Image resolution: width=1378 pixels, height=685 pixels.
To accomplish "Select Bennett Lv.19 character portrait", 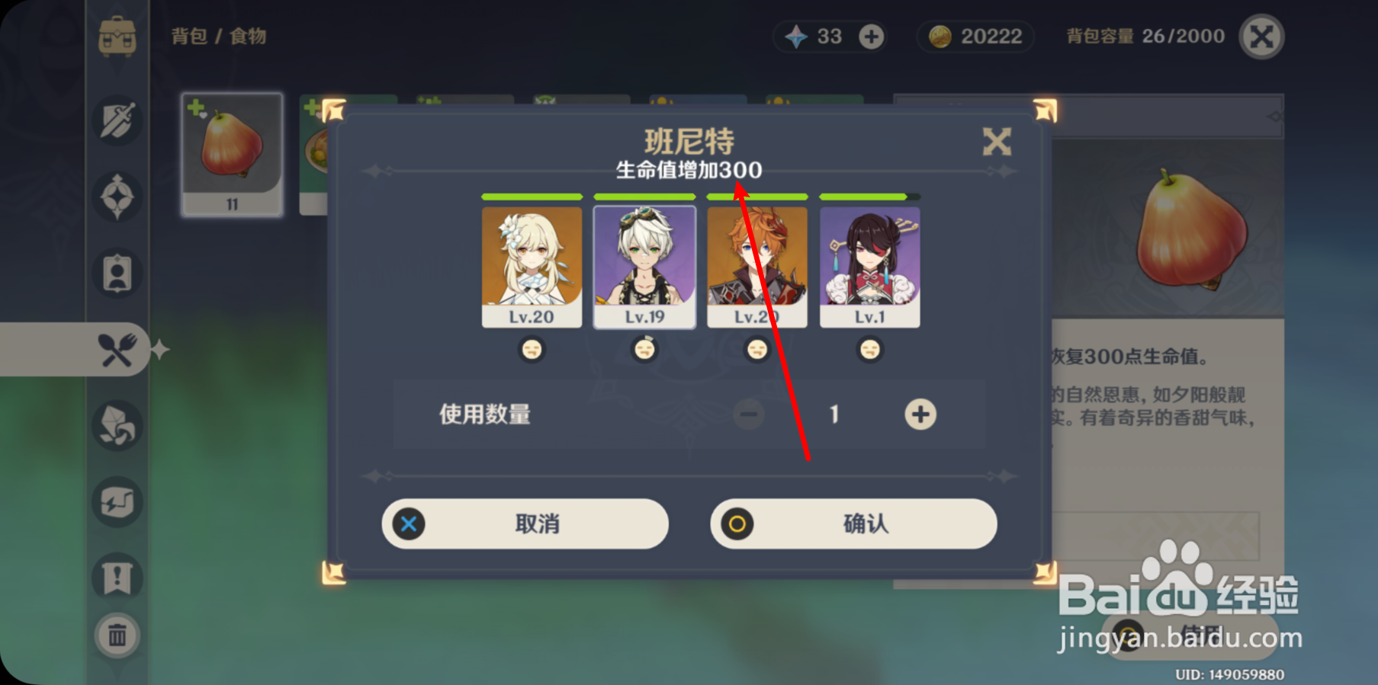I will [x=644, y=267].
